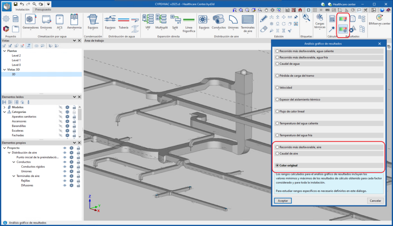
Task: Open Cargas térmicas tool
Action: 320,20
